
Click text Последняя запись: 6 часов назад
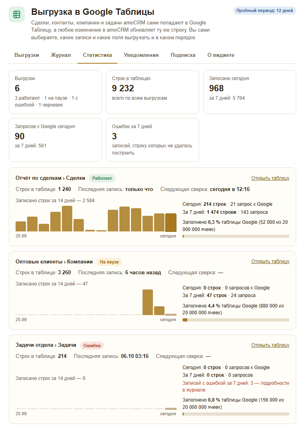pos(120,273)
